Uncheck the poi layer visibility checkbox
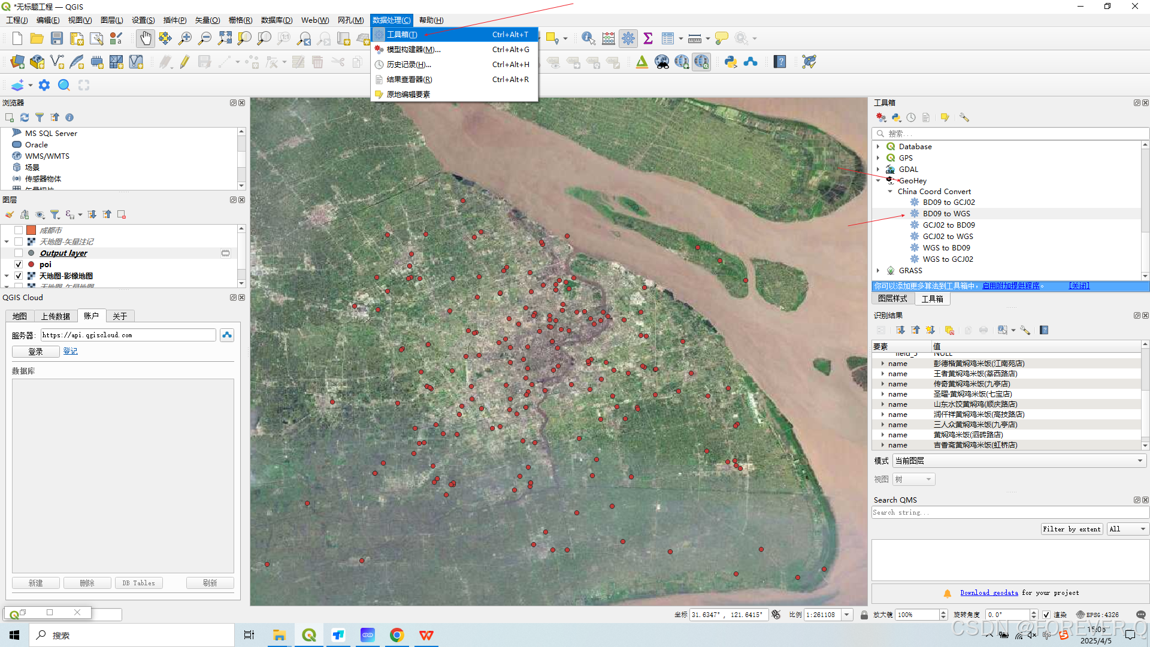 point(19,264)
